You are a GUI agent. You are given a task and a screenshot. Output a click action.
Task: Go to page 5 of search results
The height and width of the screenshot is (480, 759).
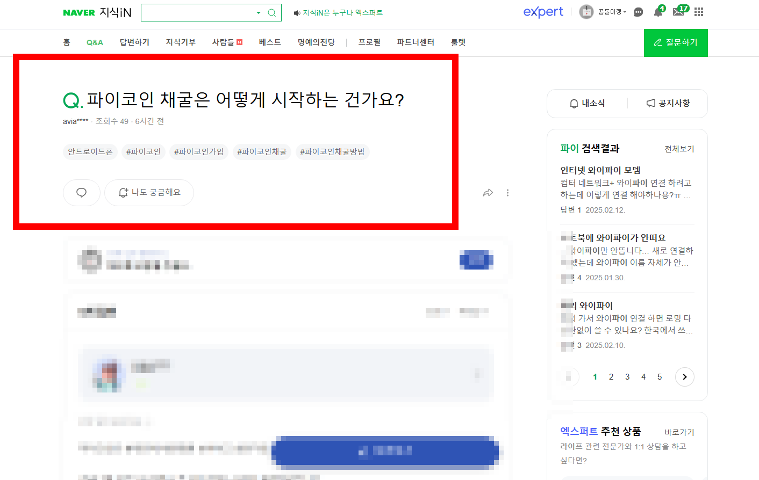660,377
